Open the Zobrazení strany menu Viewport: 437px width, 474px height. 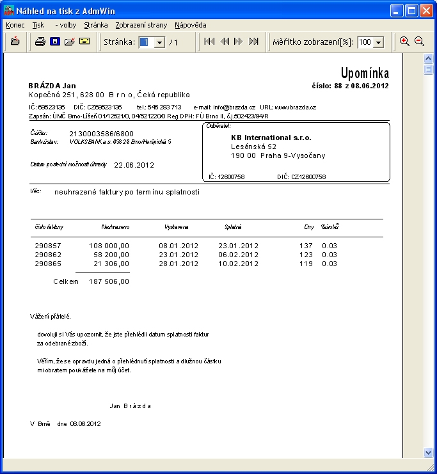tap(141, 25)
